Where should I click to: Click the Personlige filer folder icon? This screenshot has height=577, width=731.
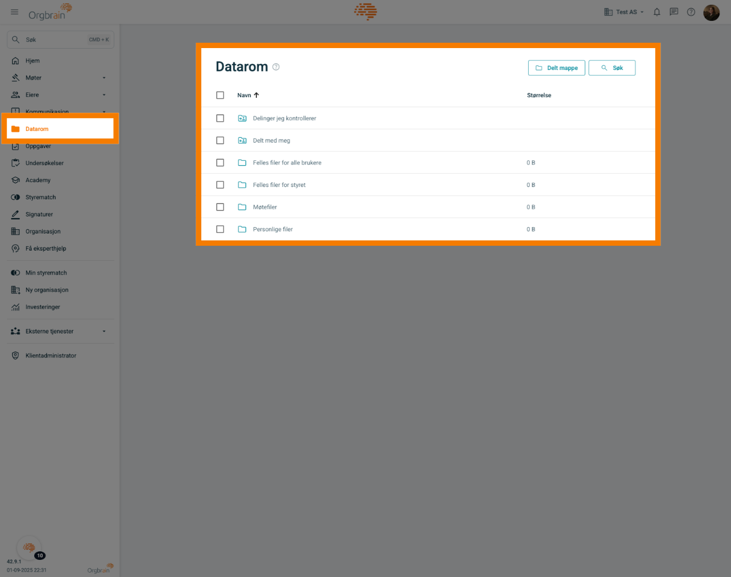242,229
